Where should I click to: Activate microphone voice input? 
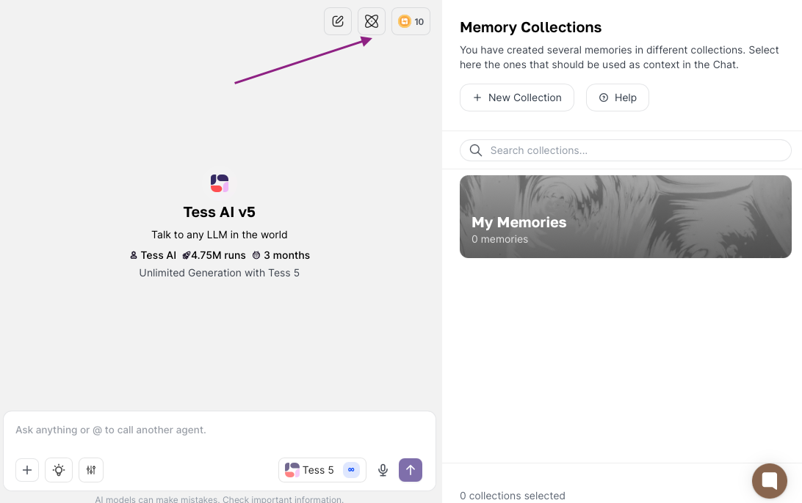pyautogui.click(x=383, y=470)
